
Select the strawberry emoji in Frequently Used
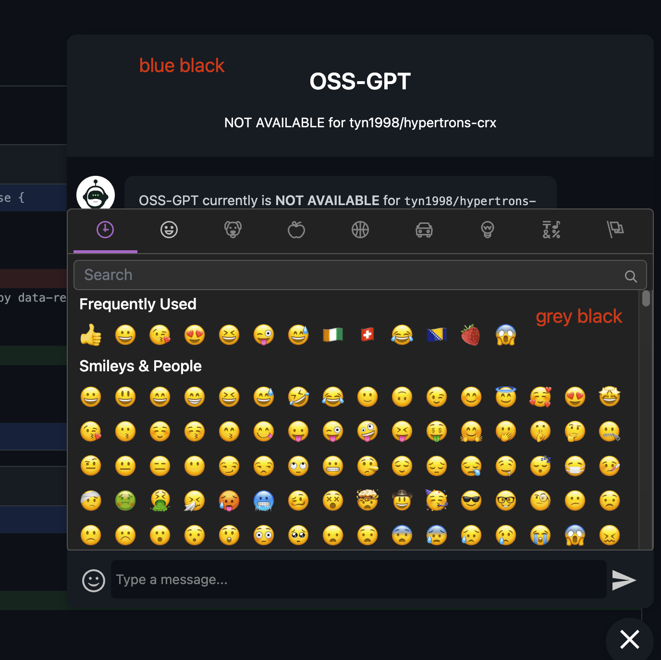click(x=471, y=335)
